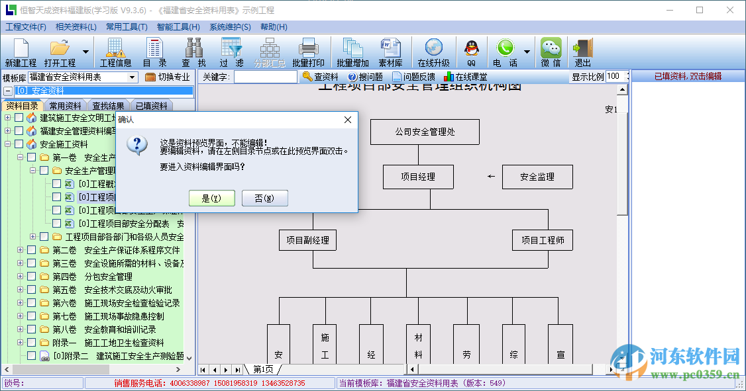
Task: Click the 新建工程 toolbar icon
Action: pyautogui.click(x=20, y=52)
